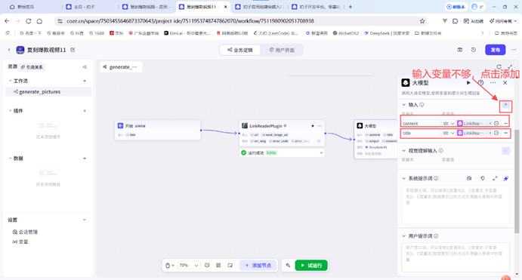Run the 大模型 node from the panel header
Viewport: 522px width, 280px height.
coord(468,83)
